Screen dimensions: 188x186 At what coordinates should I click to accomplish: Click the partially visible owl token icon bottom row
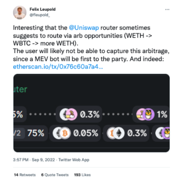[x=162, y=133]
